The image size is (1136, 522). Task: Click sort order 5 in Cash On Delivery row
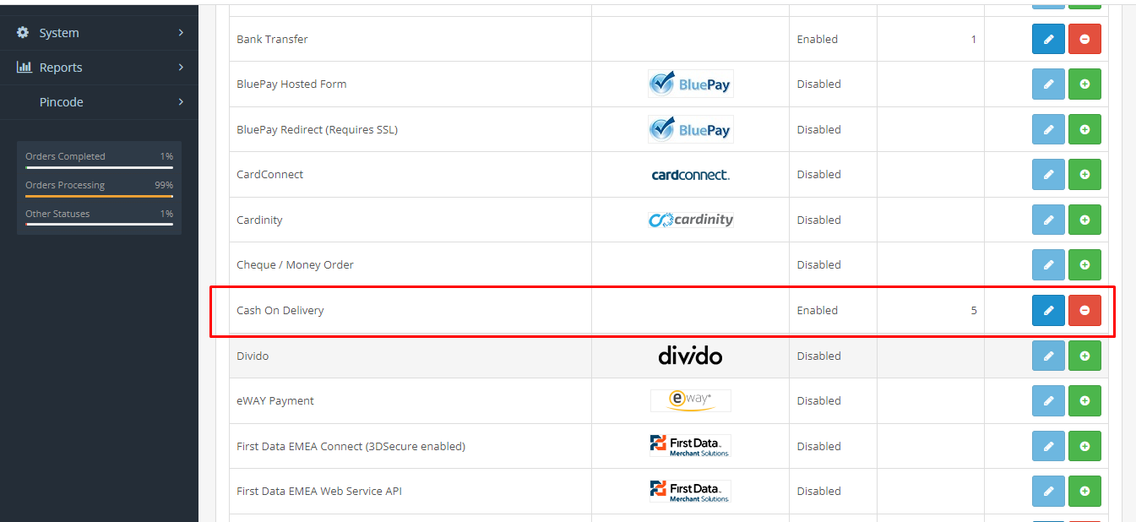pyautogui.click(x=973, y=310)
